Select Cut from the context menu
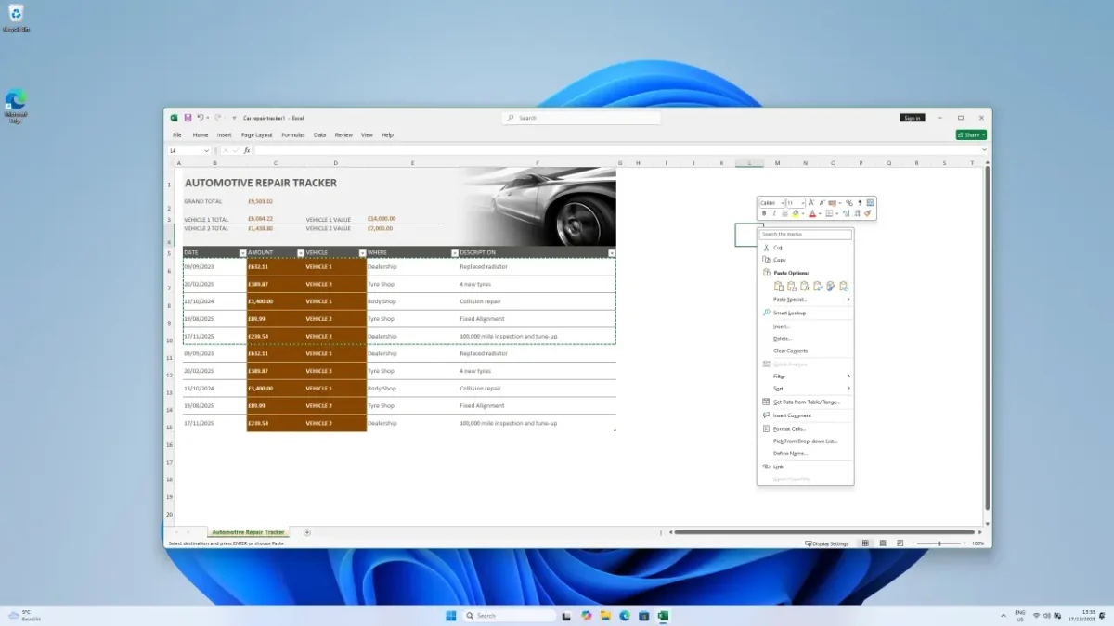This screenshot has height=626, width=1114. coord(777,248)
